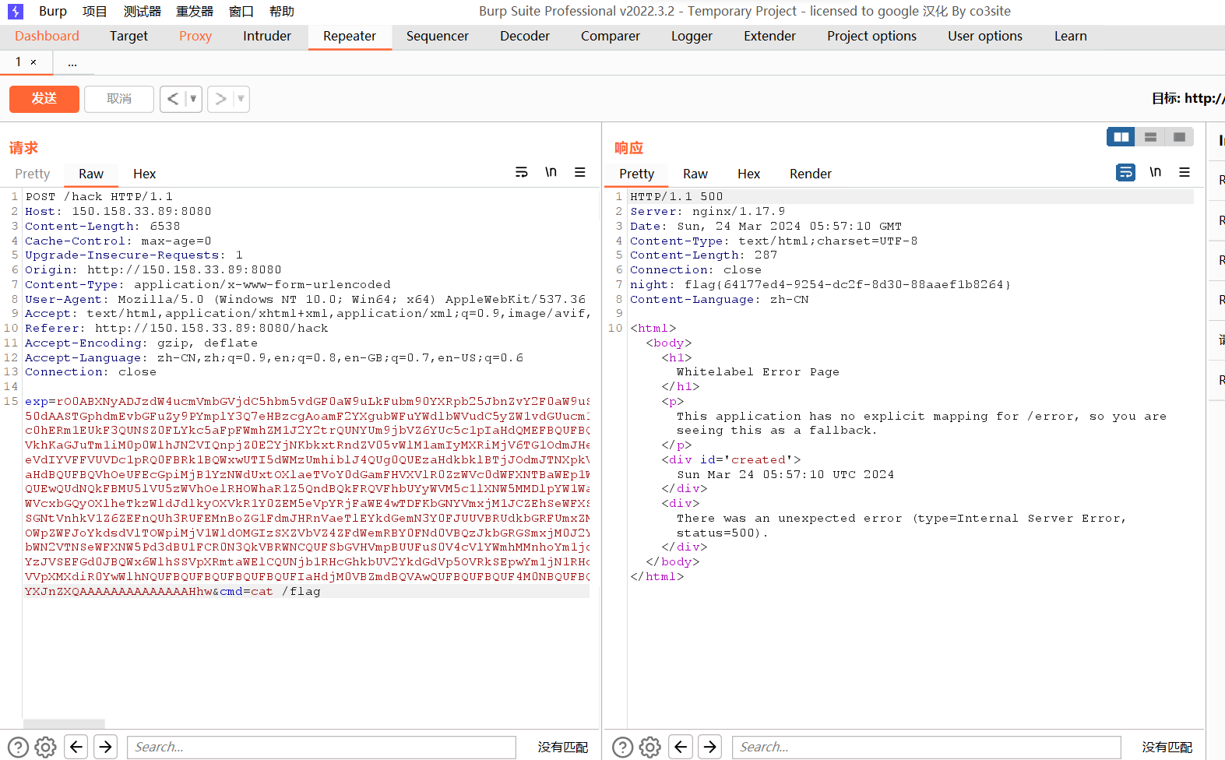Click the 'night: flag{...}' response header line
The height and width of the screenshot is (760, 1225).
point(821,285)
